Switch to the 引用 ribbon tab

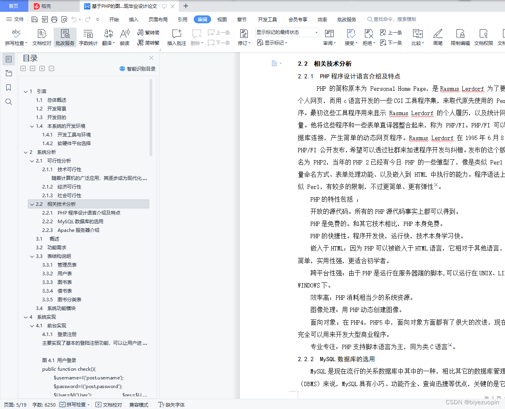pos(183,19)
